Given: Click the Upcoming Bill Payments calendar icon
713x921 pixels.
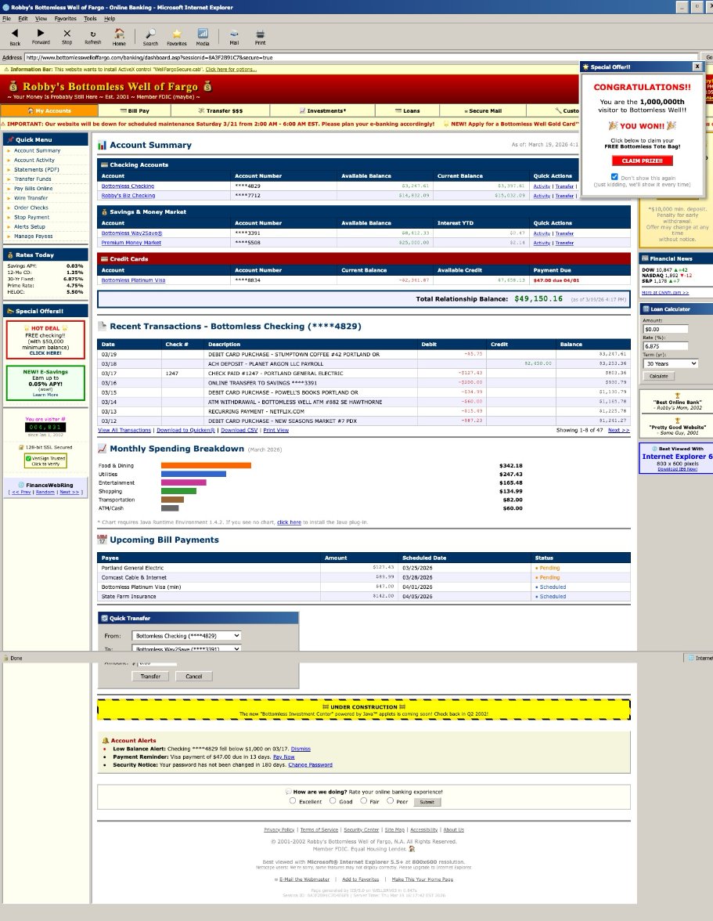Looking at the screenshot, I should [102, 540].
